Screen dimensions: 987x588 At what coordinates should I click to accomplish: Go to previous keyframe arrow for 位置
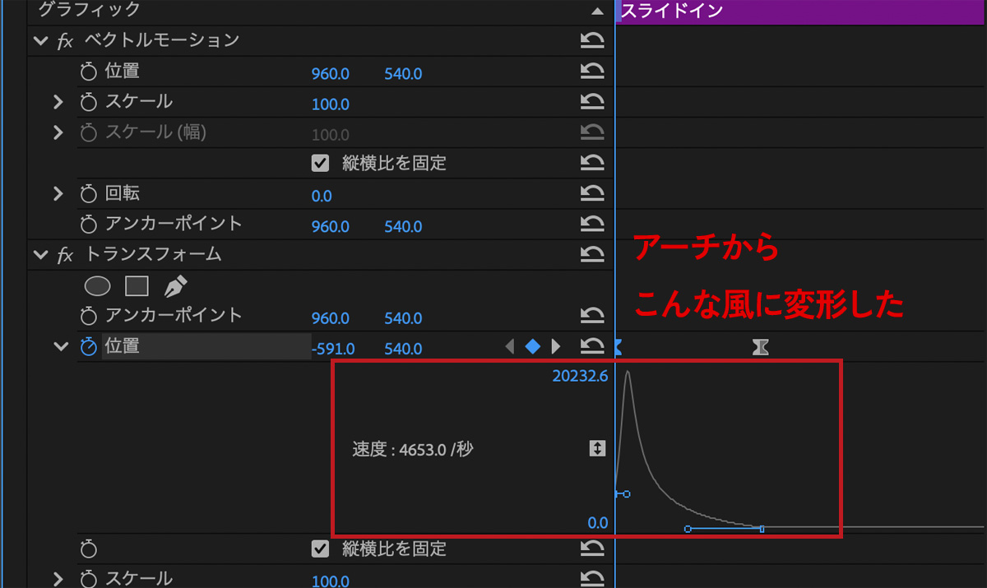(509, 347)
